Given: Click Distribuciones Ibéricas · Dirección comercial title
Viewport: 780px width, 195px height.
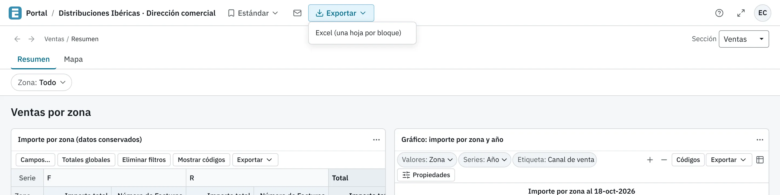Looking at the screenshot, I should (x=137, y=13).
